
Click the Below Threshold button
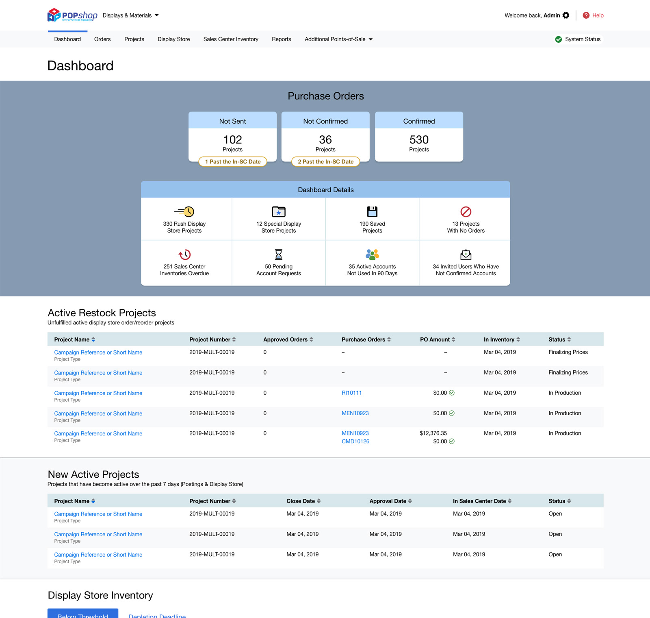tap(83, 614)
